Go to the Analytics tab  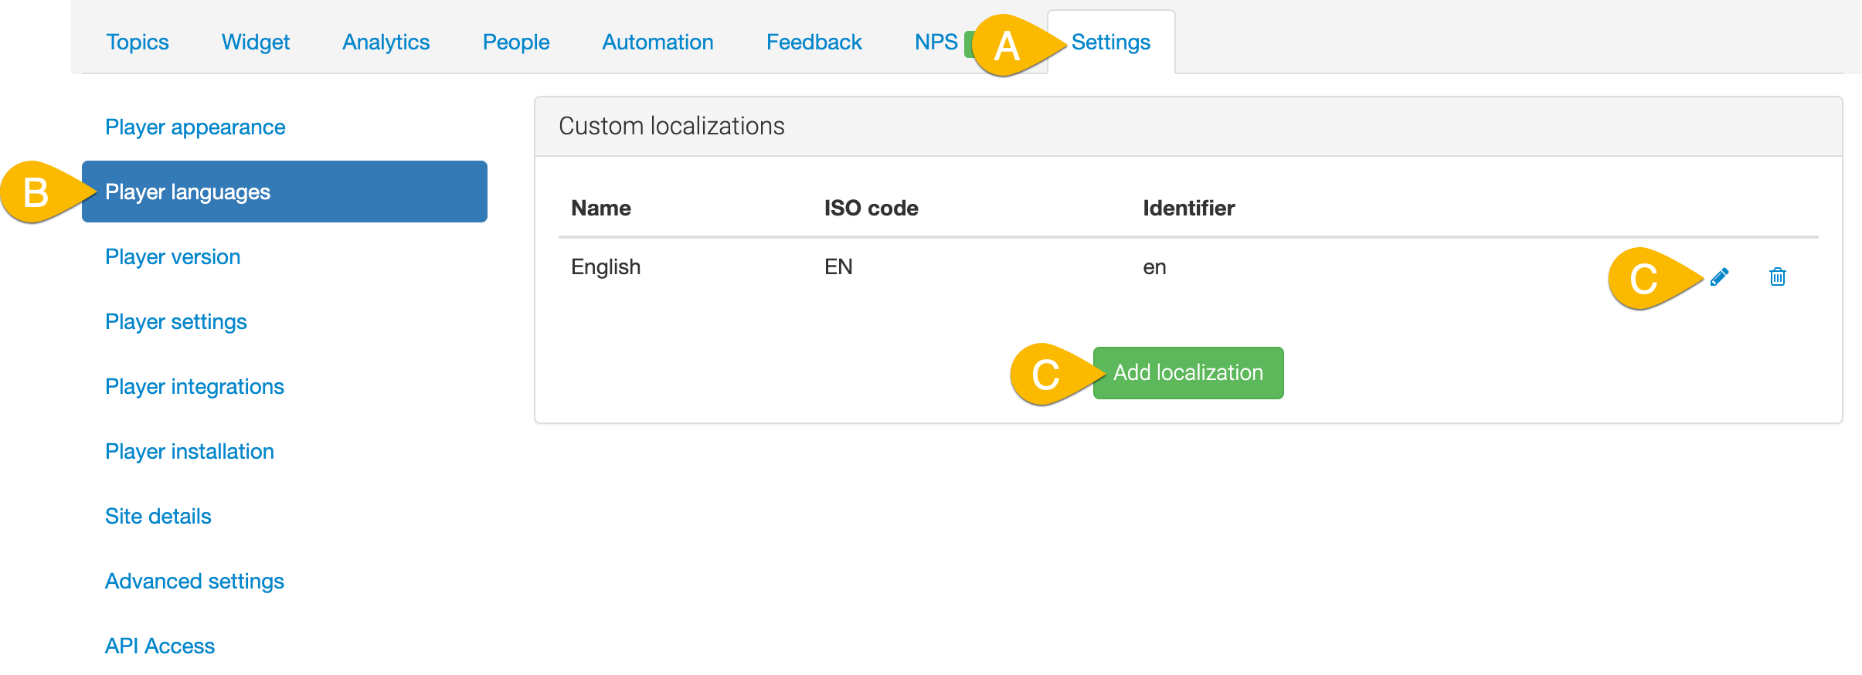(x=386, y=42)
